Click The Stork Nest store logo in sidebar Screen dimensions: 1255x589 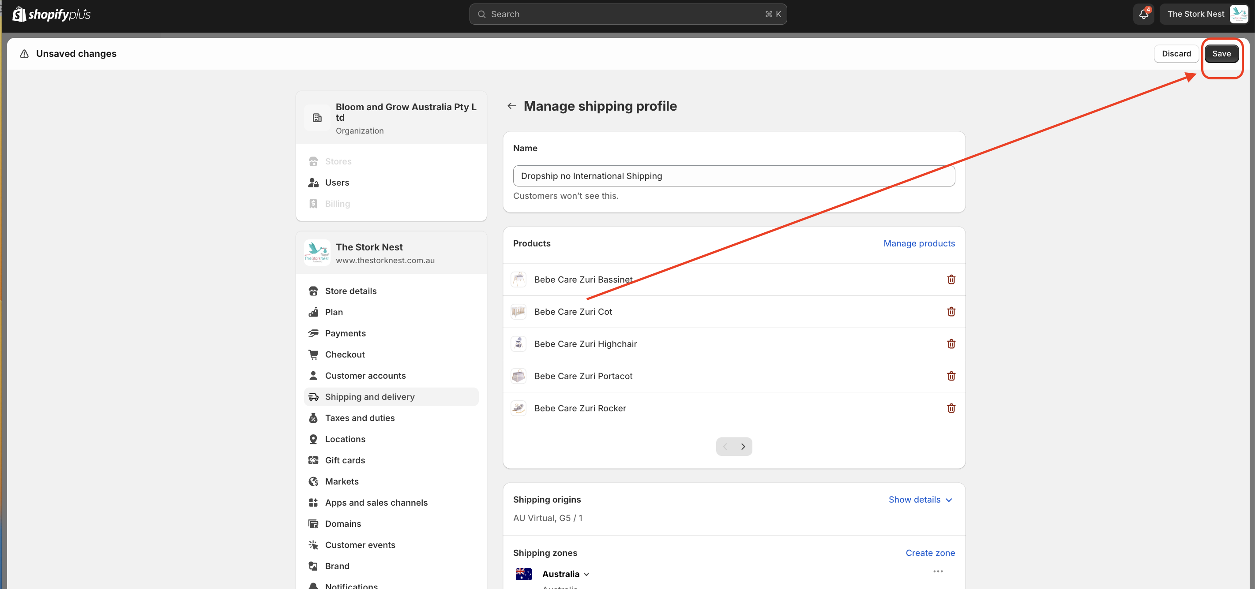point(317,253)
